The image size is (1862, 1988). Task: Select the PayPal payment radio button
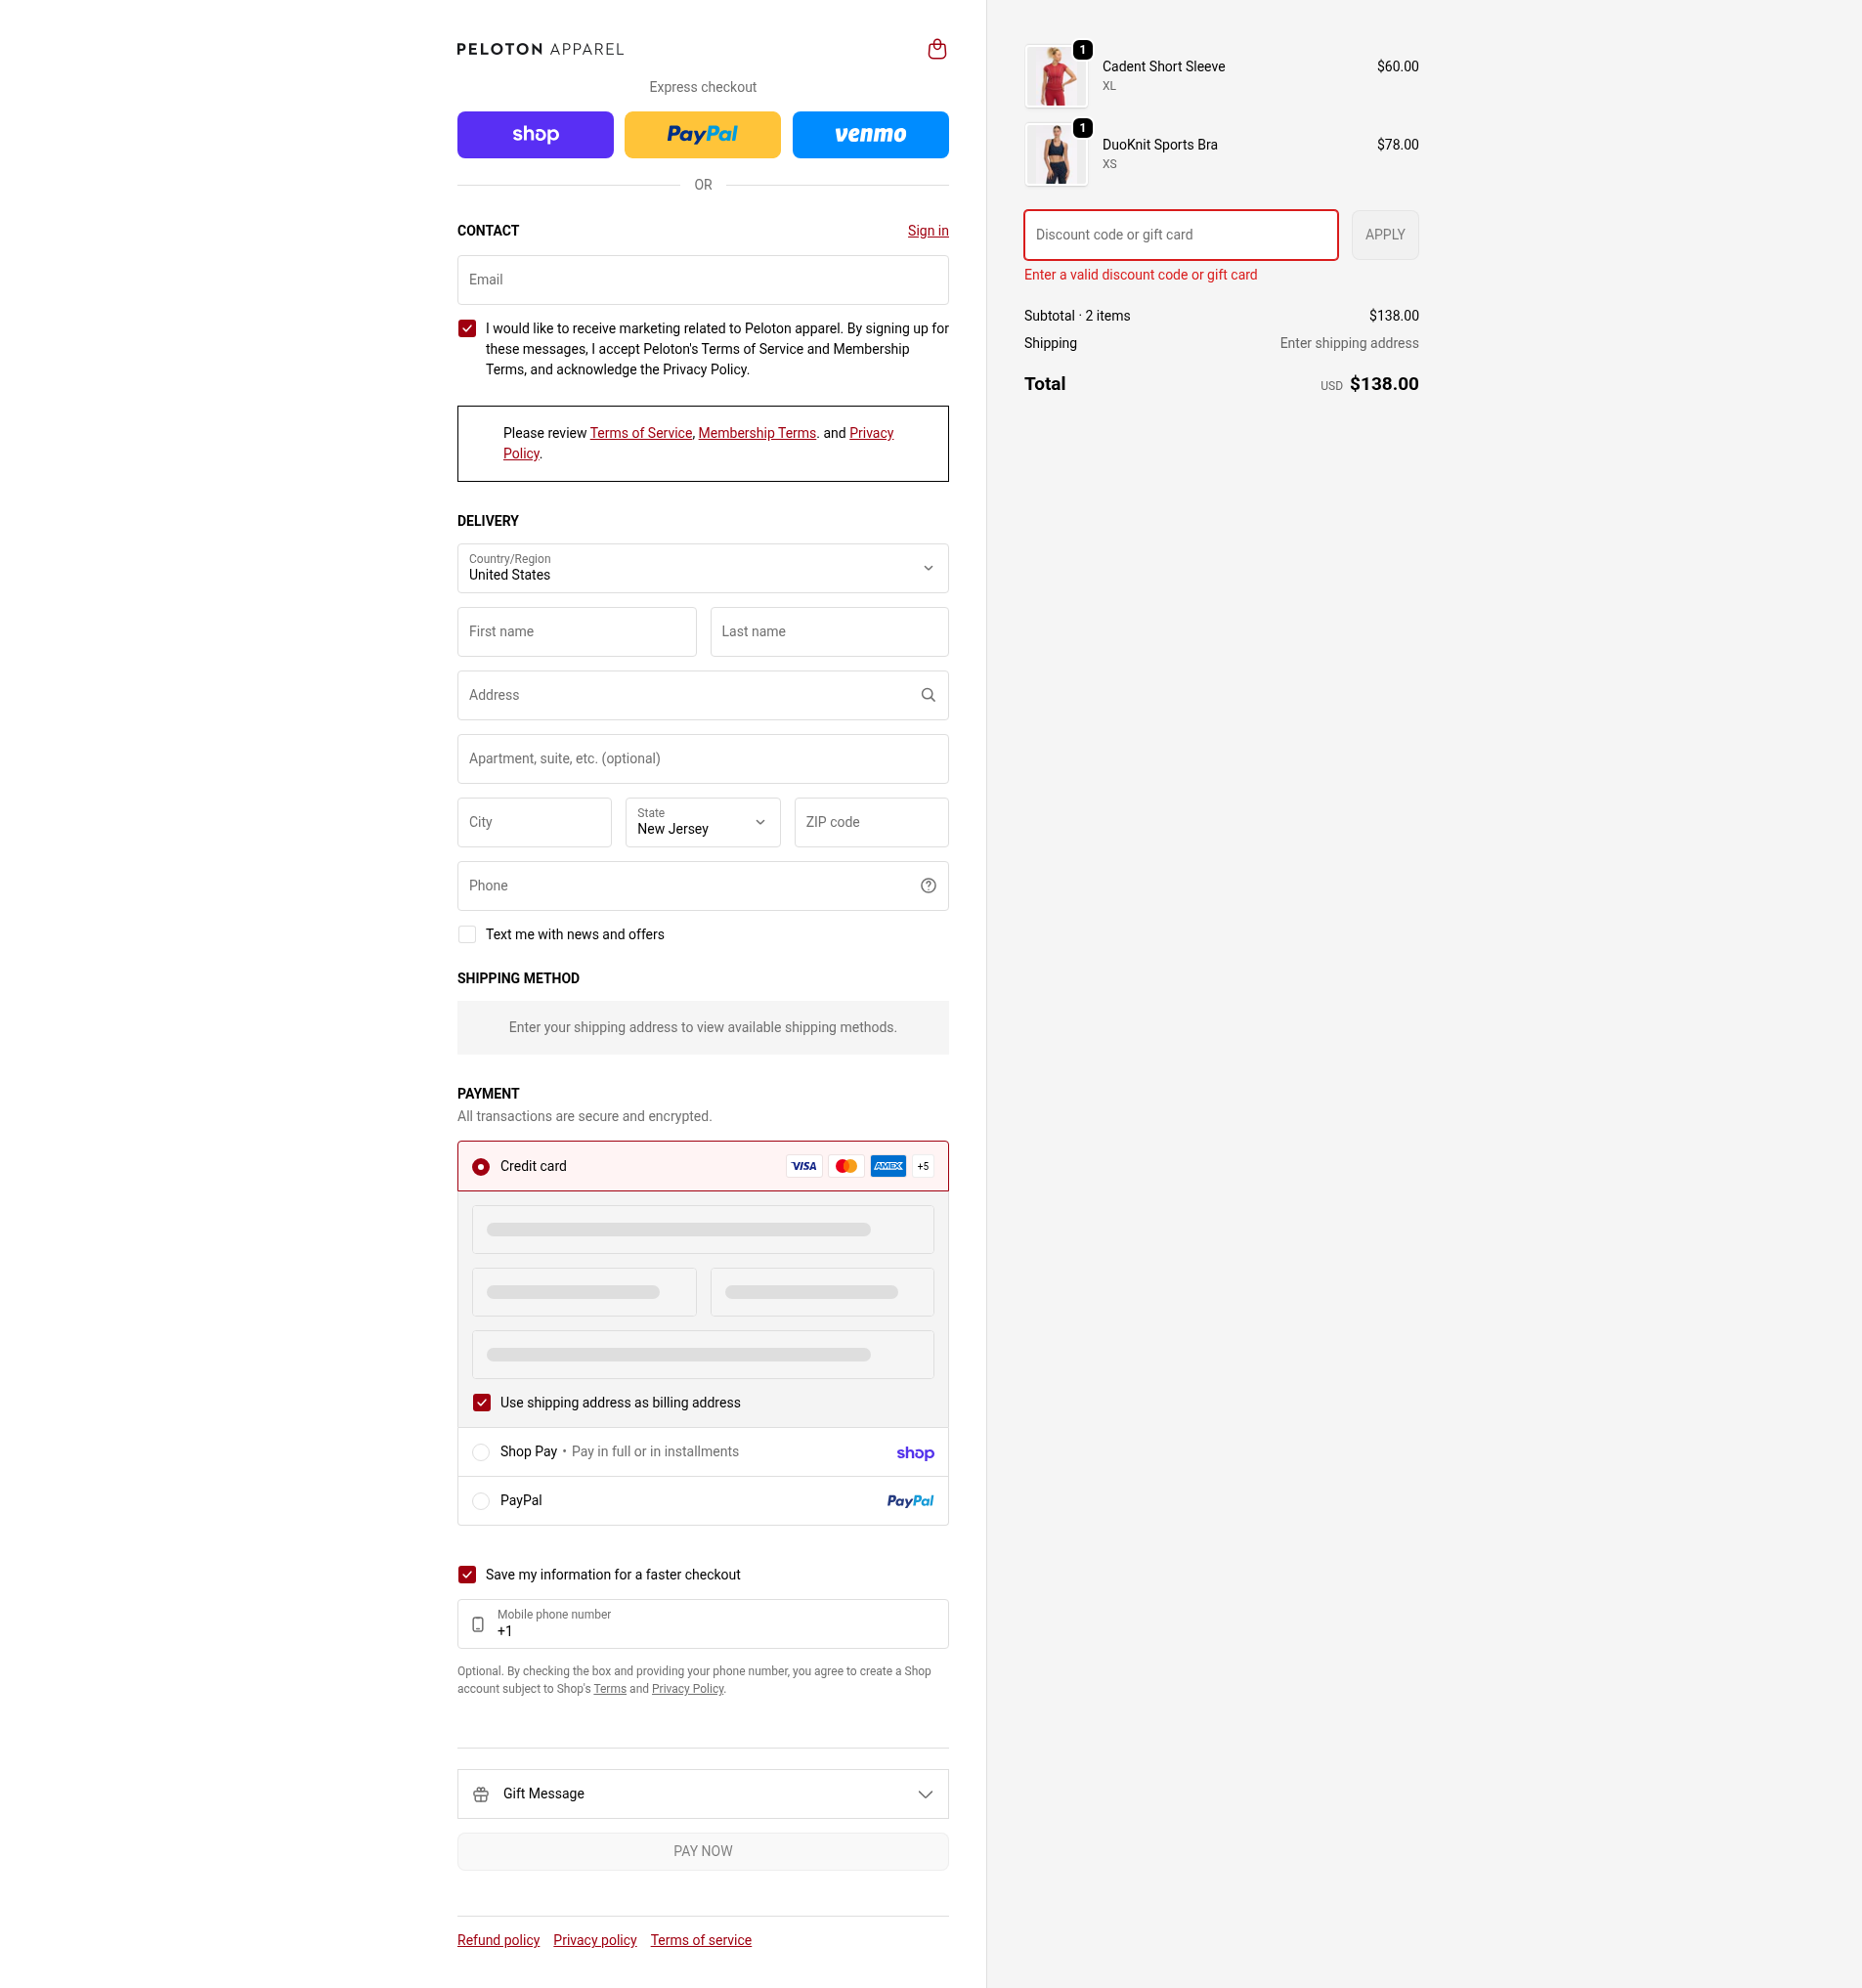(x=480, y=1501)
